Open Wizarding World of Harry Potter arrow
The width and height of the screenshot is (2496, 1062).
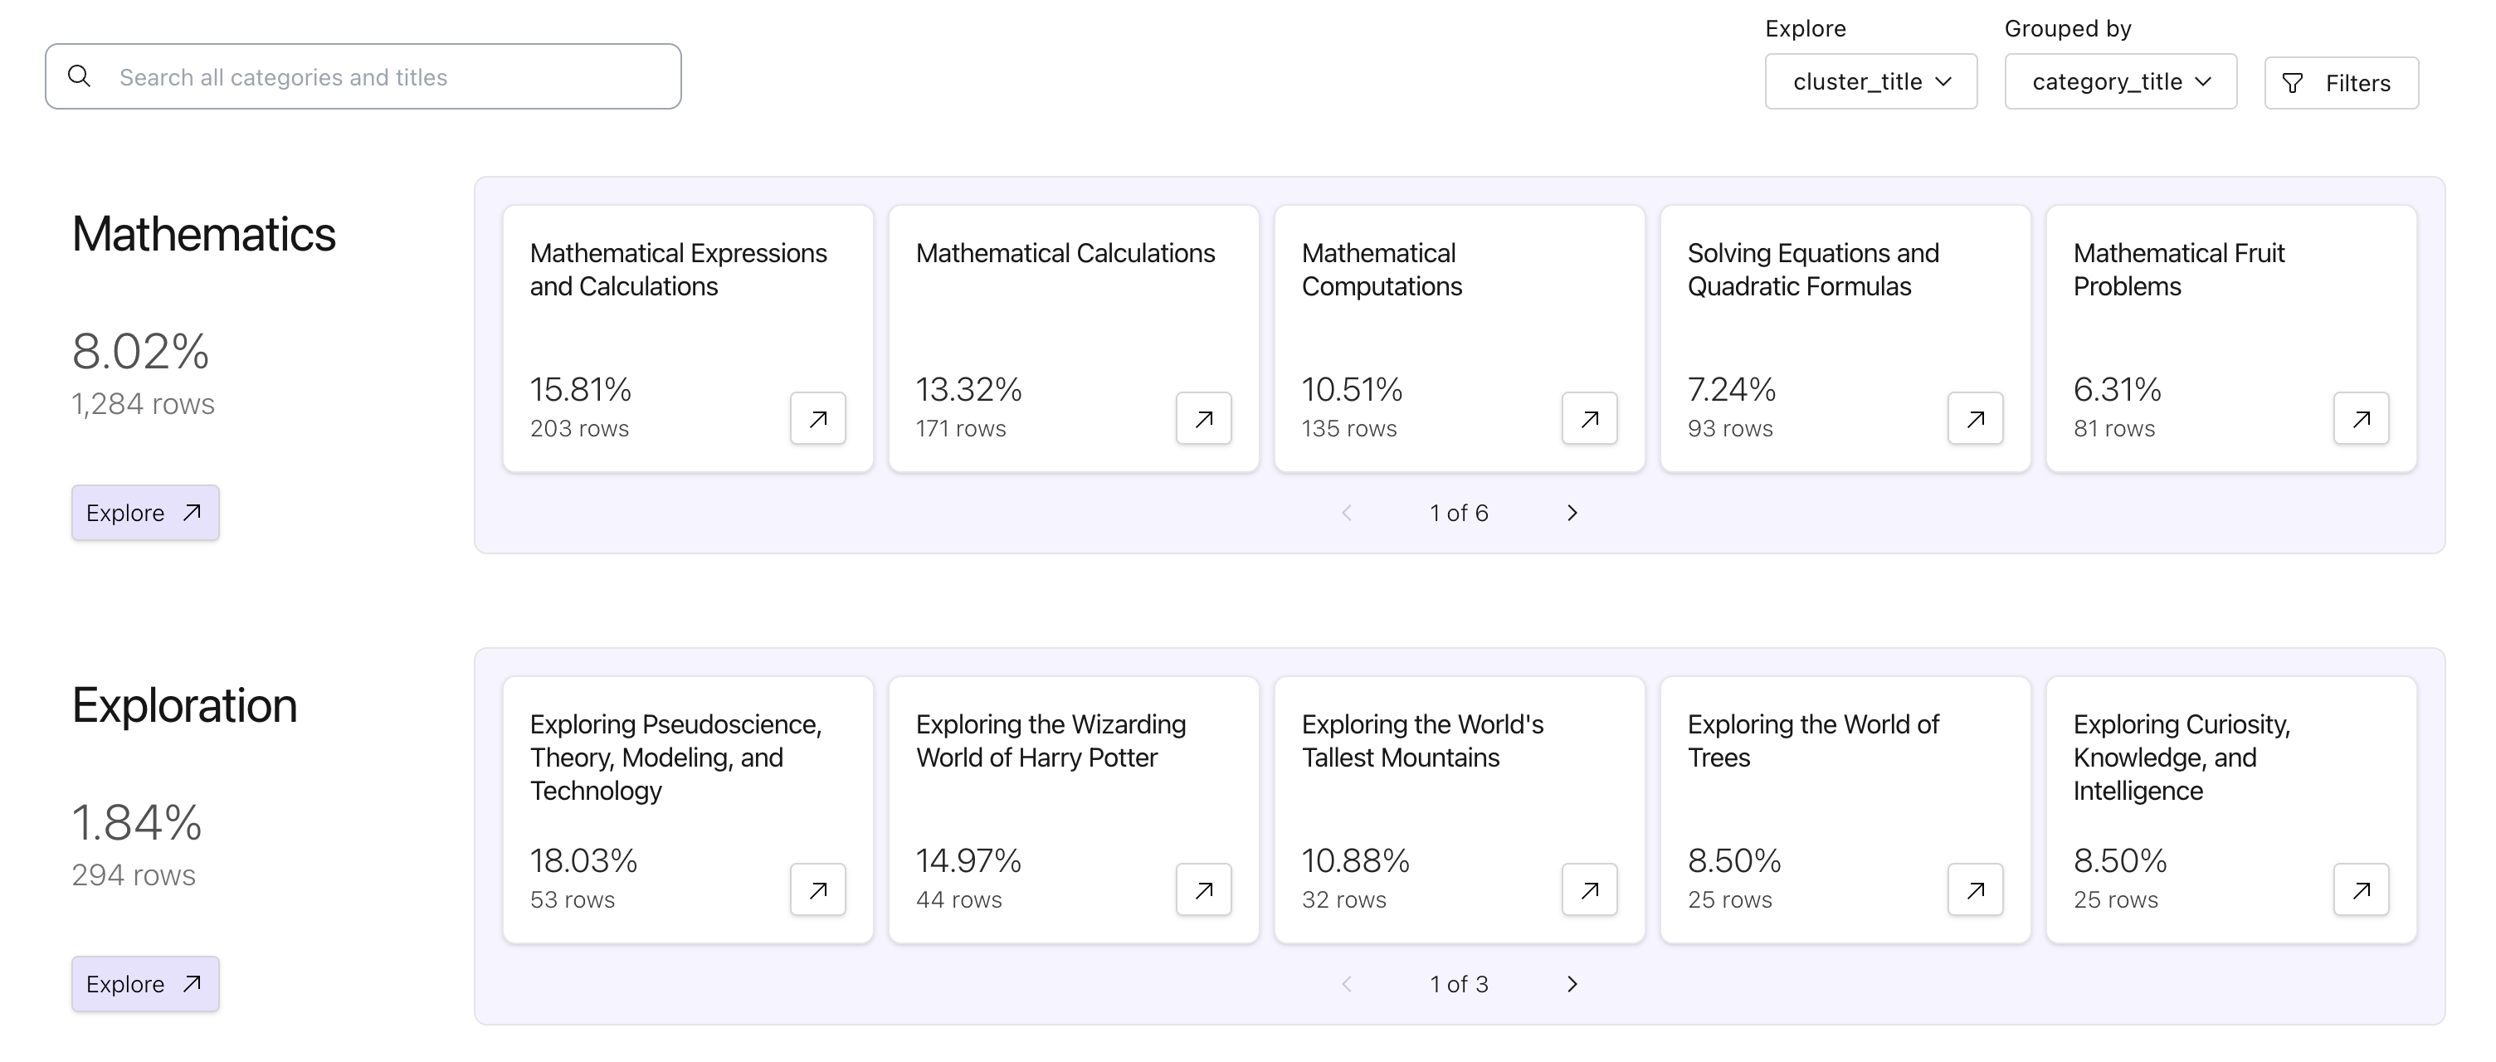tap(1203, 889)
